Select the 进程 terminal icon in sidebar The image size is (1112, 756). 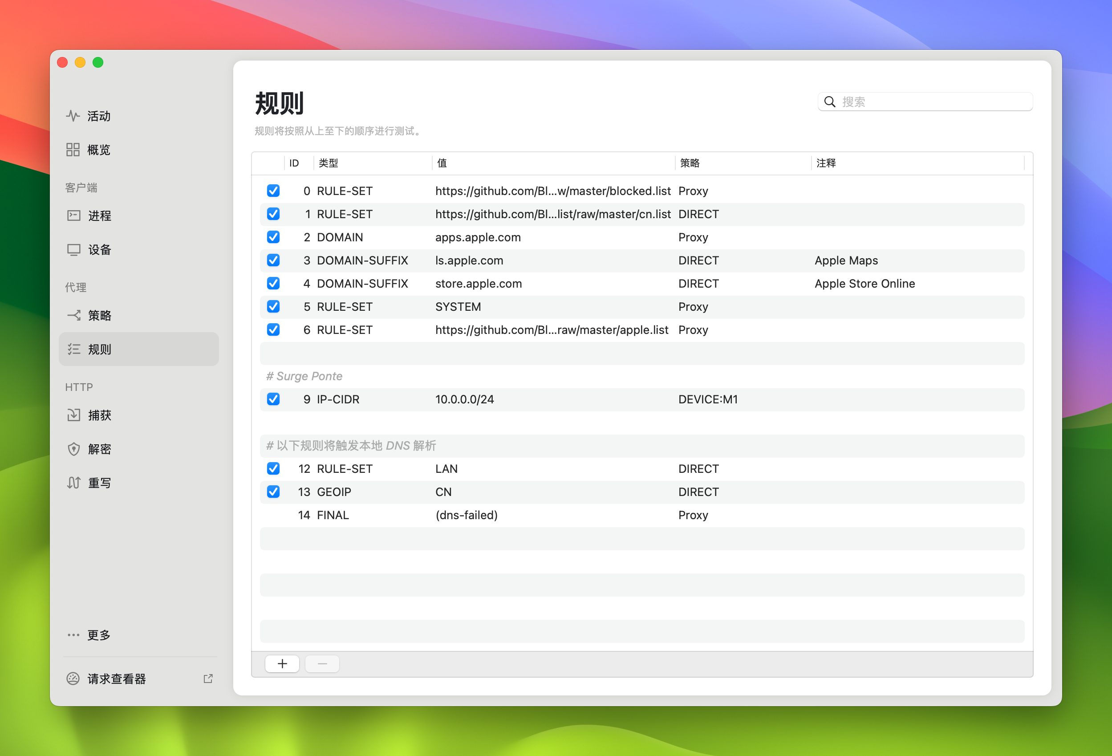click(x=74, y=216)
